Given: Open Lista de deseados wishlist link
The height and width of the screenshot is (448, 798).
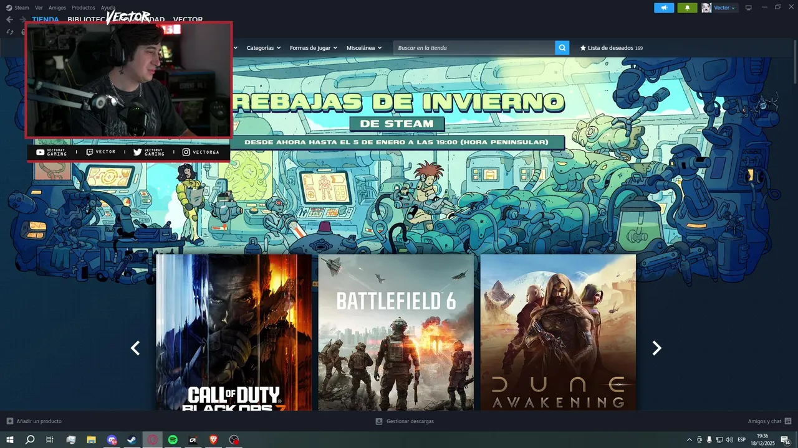Looking at the screenshot, I should pos(611,48).
